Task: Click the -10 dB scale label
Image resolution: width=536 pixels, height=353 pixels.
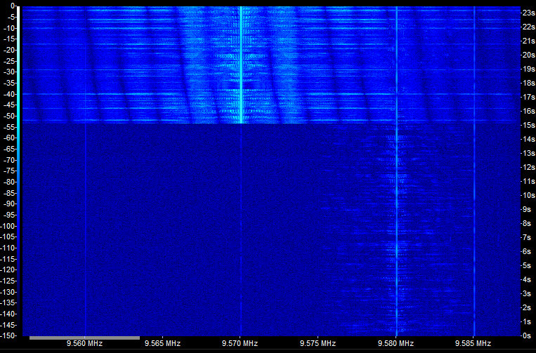Action: 10,28
